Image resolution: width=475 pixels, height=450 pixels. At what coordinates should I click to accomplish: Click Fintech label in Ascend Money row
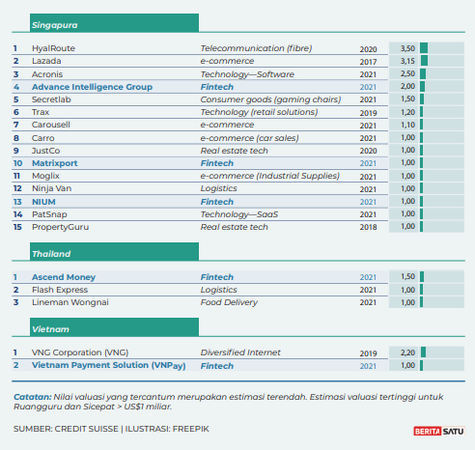(217, 277)
